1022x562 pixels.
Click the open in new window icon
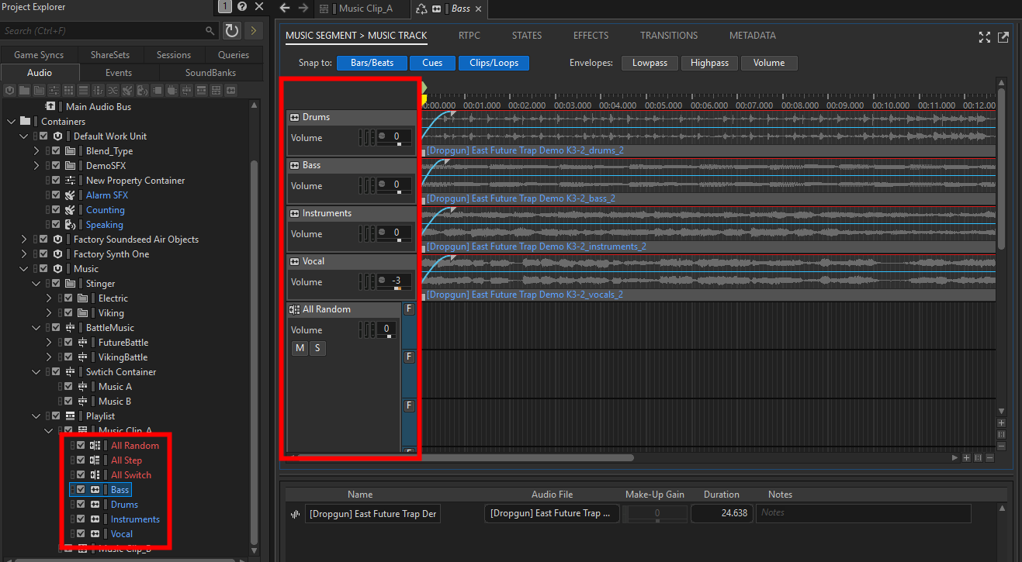(x=1003, y=37)
